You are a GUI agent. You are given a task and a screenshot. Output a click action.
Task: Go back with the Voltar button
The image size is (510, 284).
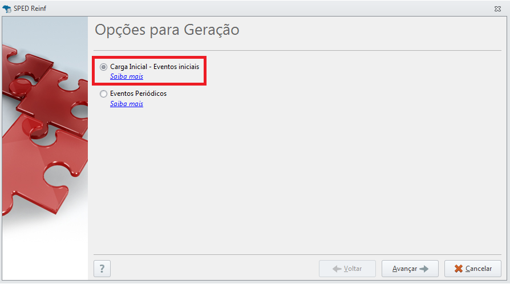[x=347, y=269]
